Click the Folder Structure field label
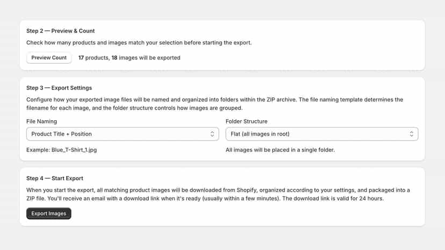Viewport: 445px width, 250px height. [x=246, y=121]
